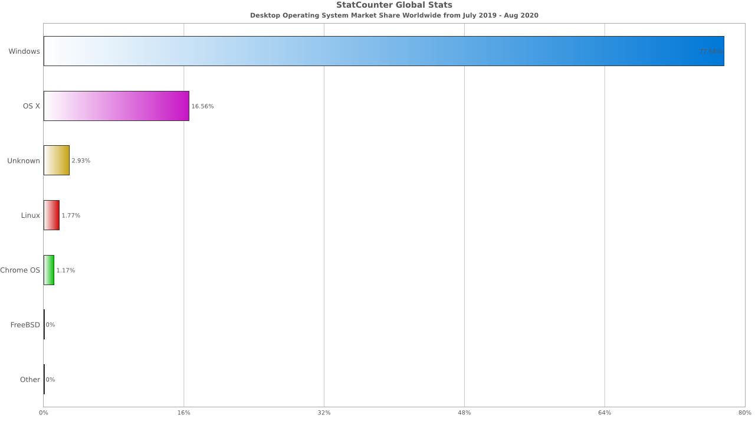Click the 48% x-axis tick label
The width and height of the screenshot is (755, 425).
pyautogui.click(x=464, y=413)
